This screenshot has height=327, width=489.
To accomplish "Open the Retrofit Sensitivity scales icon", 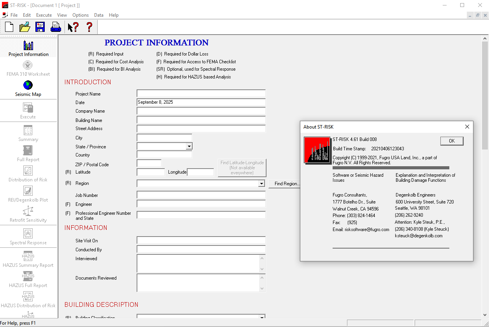I will pyautogui.click(x=28, y=211).
